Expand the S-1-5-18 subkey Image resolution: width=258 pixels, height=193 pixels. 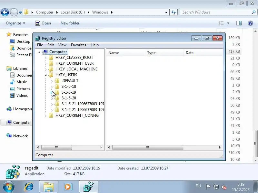(x=52, y=87)
